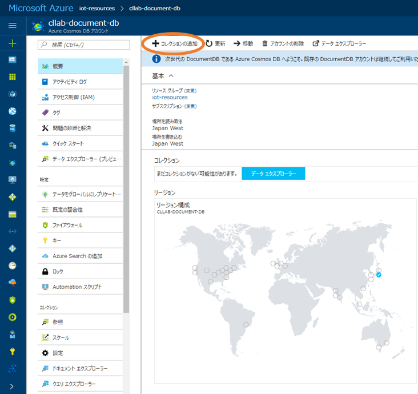This screenshot has width=418, height=394.
Task: Select 設定 gear menu item under コレクション
Action: 80,353
